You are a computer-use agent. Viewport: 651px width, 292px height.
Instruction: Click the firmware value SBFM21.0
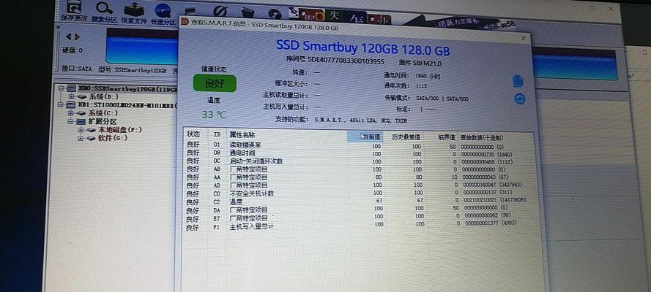[428, 64]
